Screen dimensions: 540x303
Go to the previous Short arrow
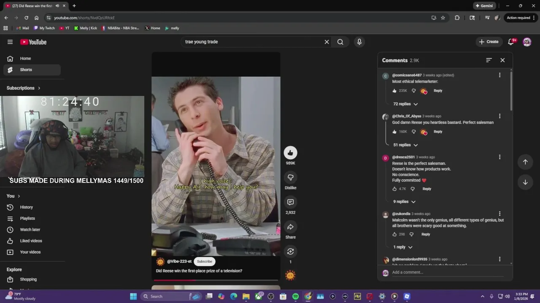(525, 162)
